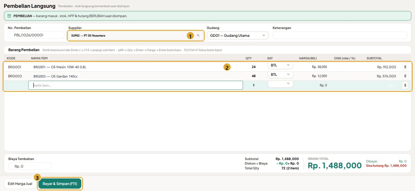Click the Bayar & Simpan (F11) button
Viewport: 415px width, 191px height.
tap(60, 184)
